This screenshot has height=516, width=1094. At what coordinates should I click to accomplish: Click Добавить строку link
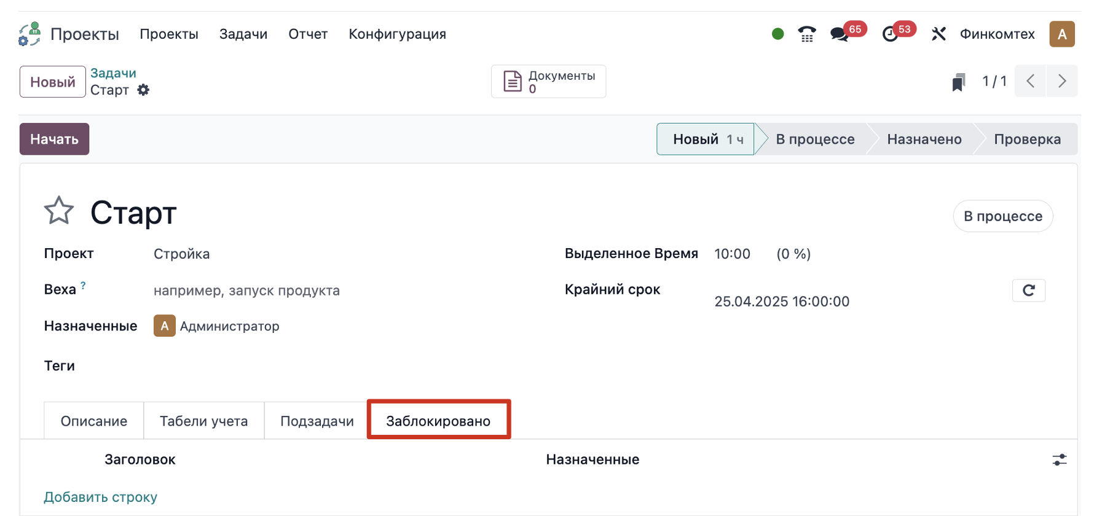click(x=101, y=497)
